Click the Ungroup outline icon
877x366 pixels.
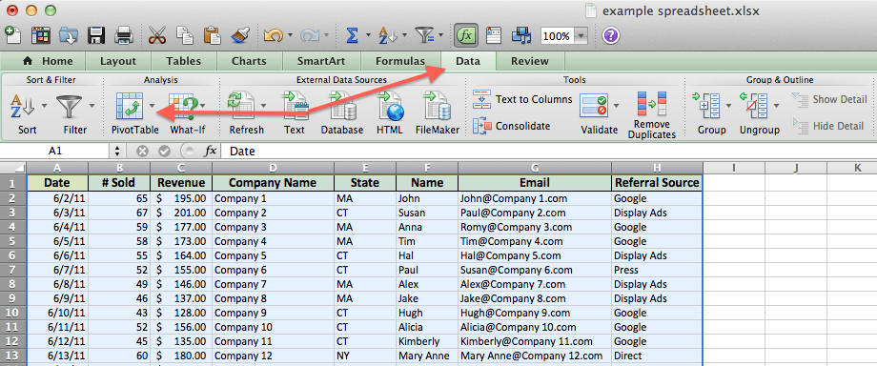coord(754,107)
